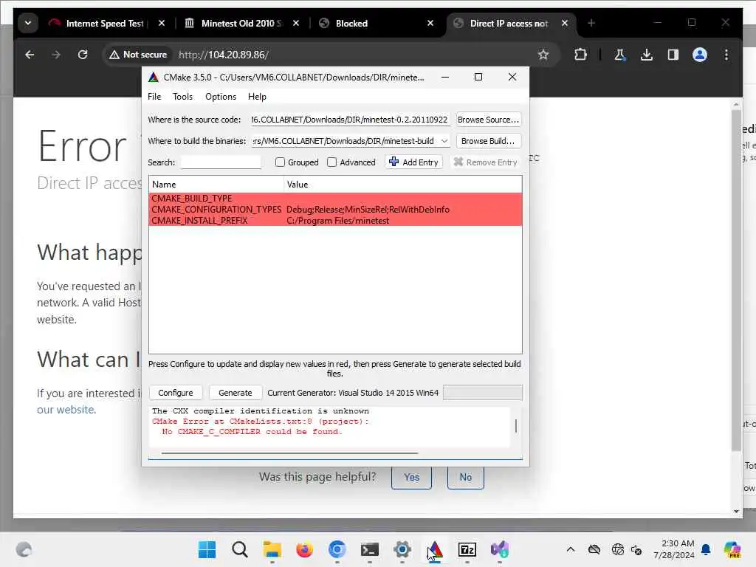Go forward in the browser
Image resolution: width=756 pixels, height=567 pixels.
(x=56, y=55)
